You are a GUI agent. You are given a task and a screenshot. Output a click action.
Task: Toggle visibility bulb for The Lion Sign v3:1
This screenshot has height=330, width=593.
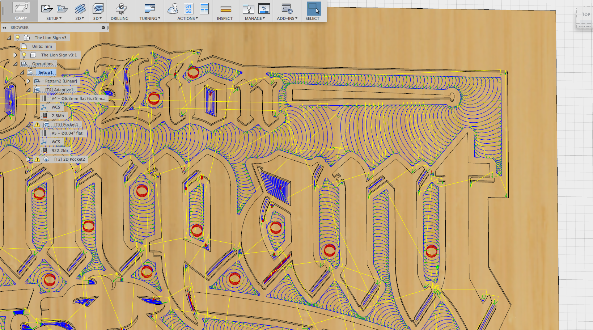tap(24, 55)
